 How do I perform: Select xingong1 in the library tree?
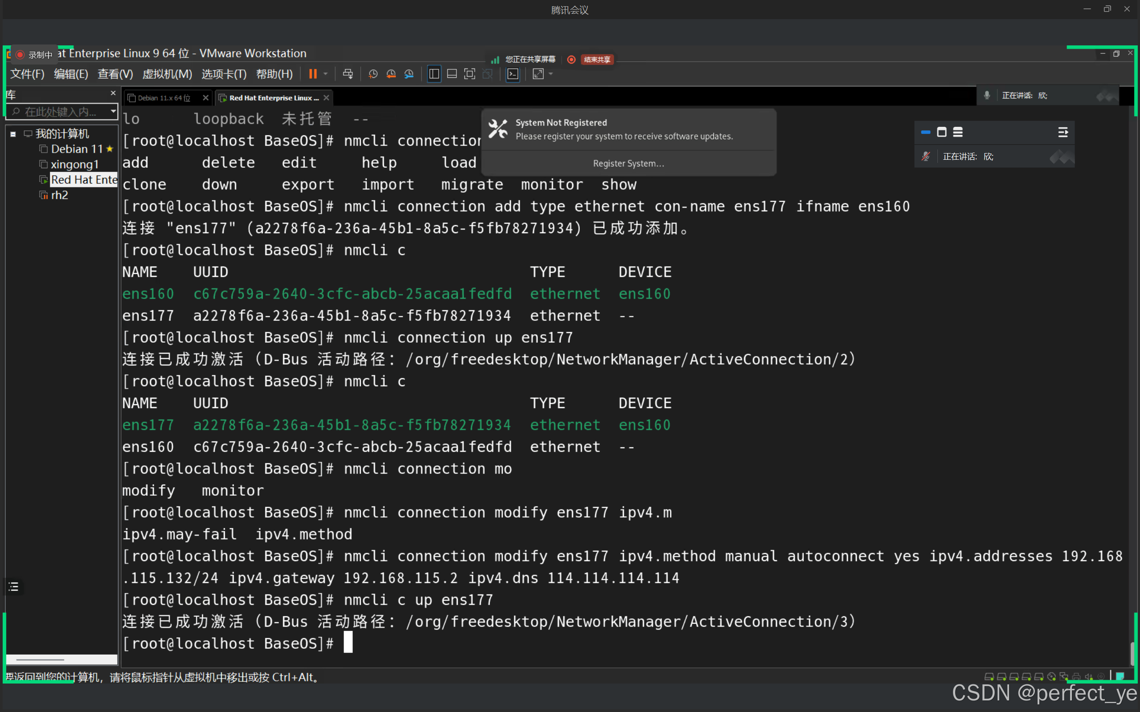click(x=74, y=164)
